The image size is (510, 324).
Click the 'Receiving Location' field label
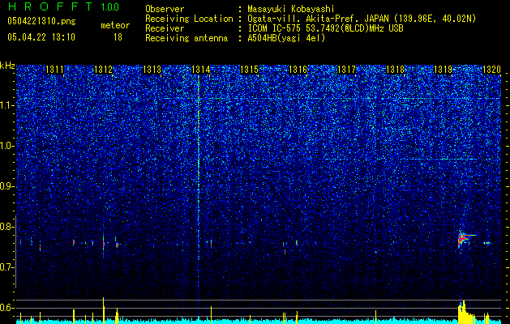[189, 19]
